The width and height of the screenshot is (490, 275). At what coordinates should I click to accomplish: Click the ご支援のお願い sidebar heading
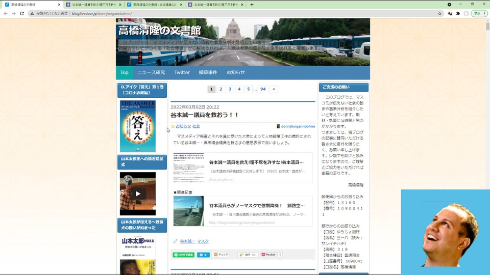pyautogui.click(x=344, y=87)
